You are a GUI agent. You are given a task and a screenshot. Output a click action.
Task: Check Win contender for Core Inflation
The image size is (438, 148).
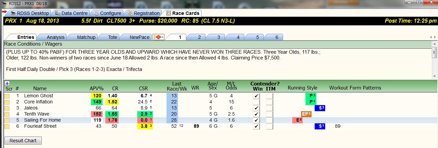point(257,102)
